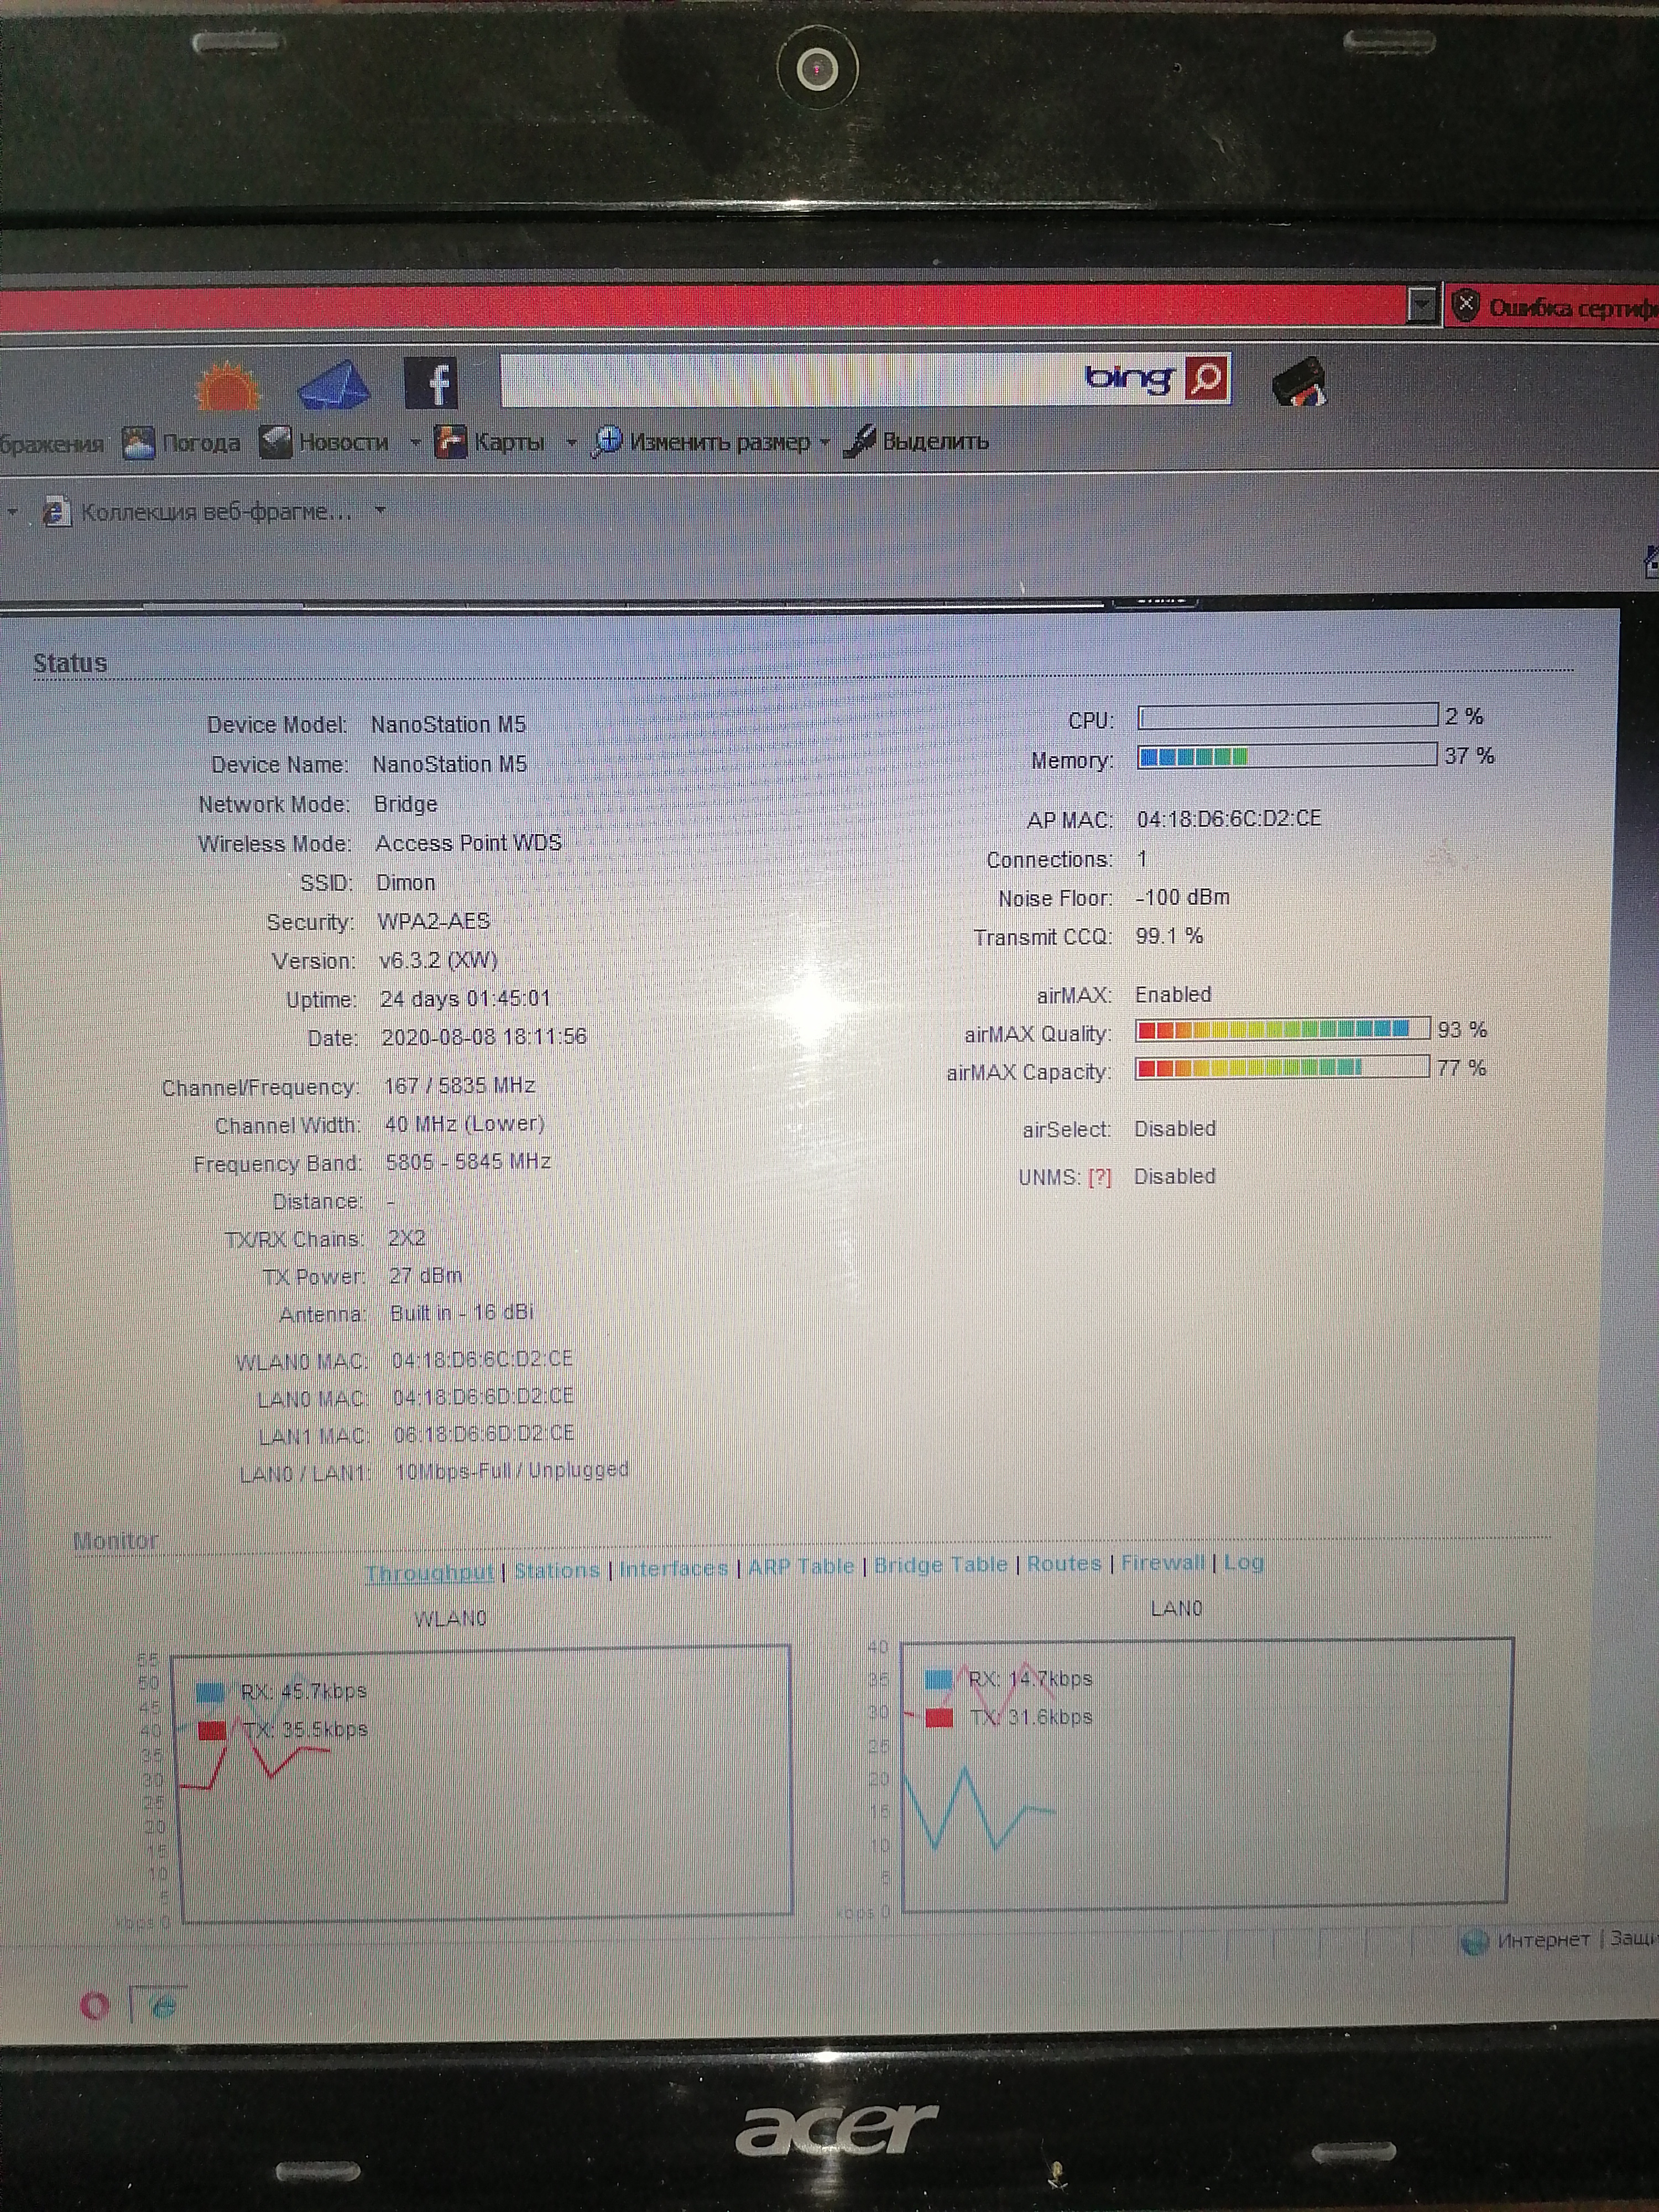Click the red TX legend swatch in LAN0

pyautogui.click(x=939, y=1718)
